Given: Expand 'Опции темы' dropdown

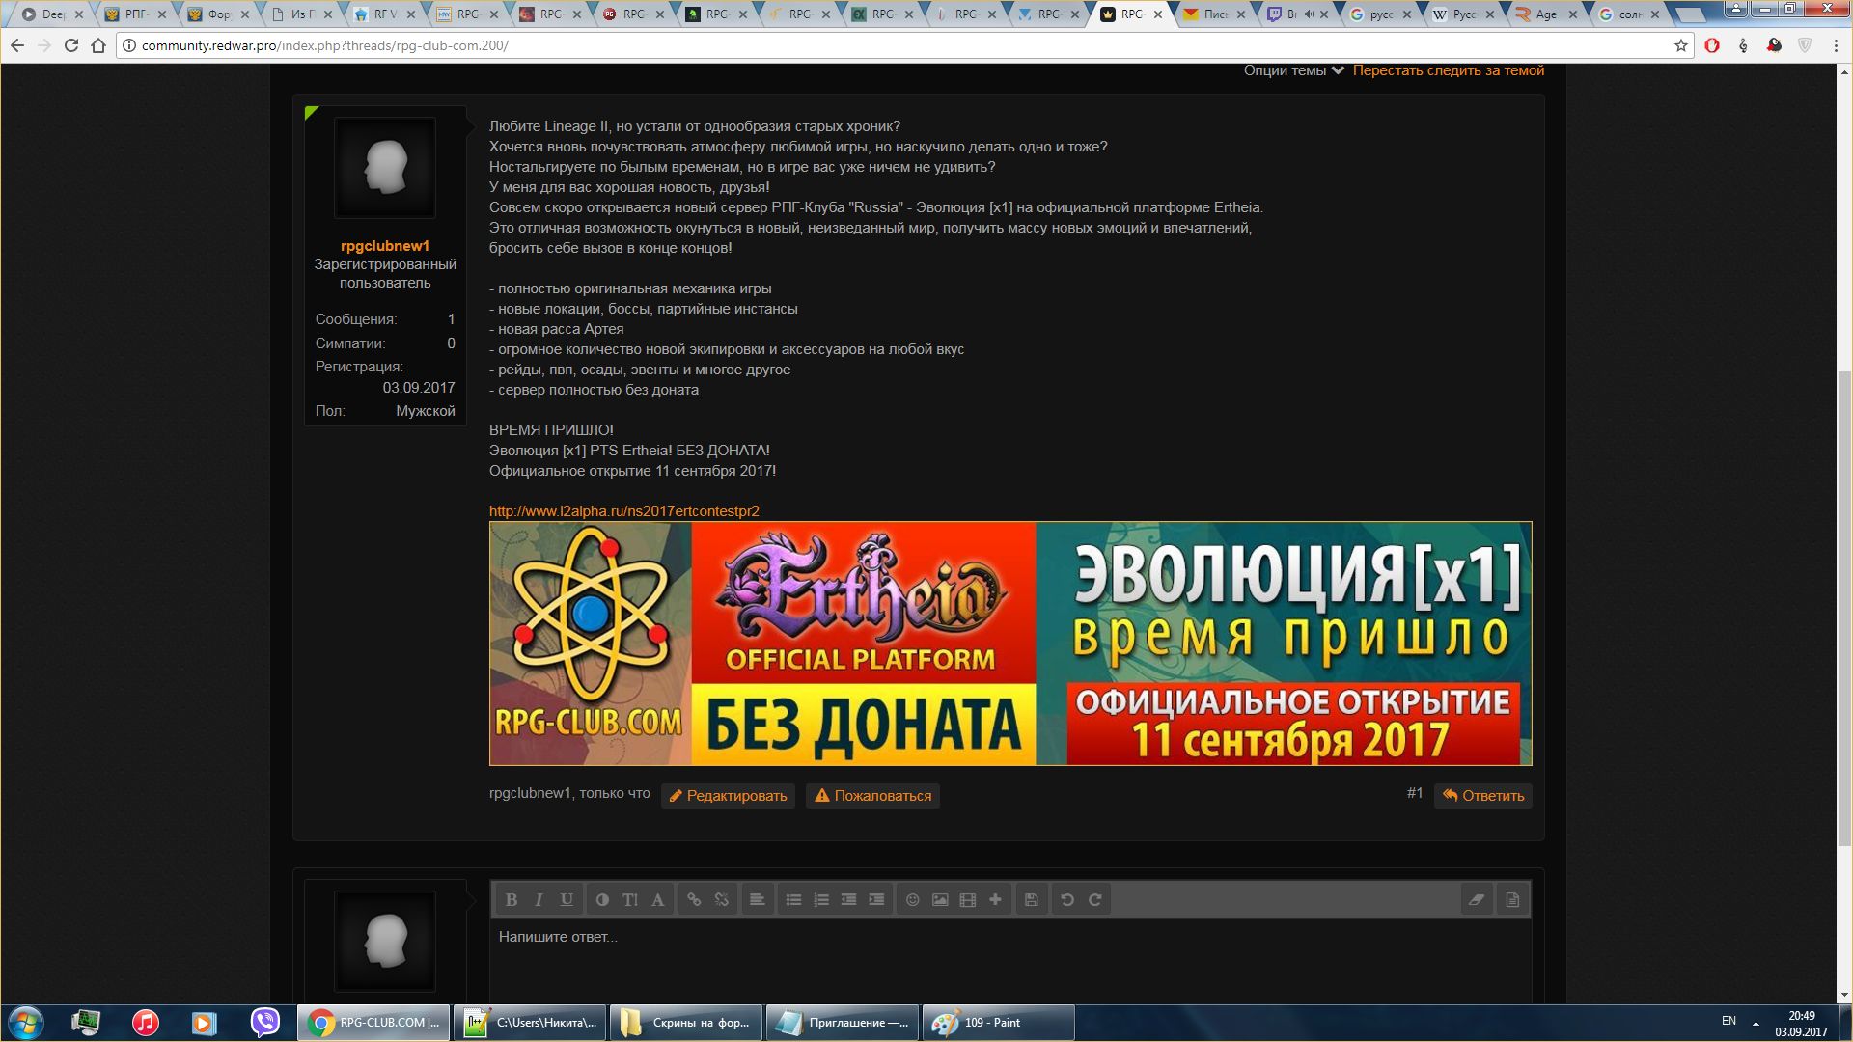Looking at the screenshot, I should (1293, 70).
